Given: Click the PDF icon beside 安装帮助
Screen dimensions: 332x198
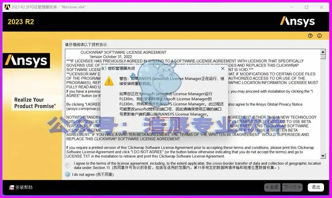Looking at the screenshot, I should click(x=11, y=187).
